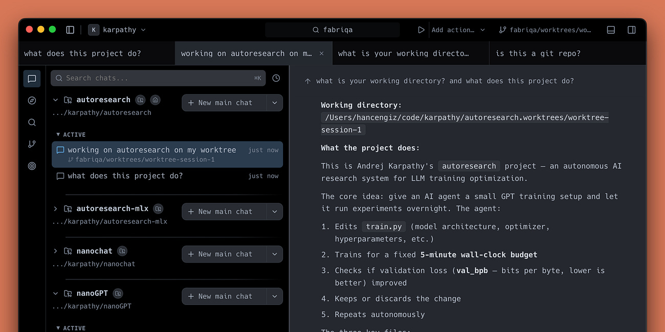This screenshot has height=332, width=665.
Task: Toggle the left sidebar panel icon
Action: [70, 30]
